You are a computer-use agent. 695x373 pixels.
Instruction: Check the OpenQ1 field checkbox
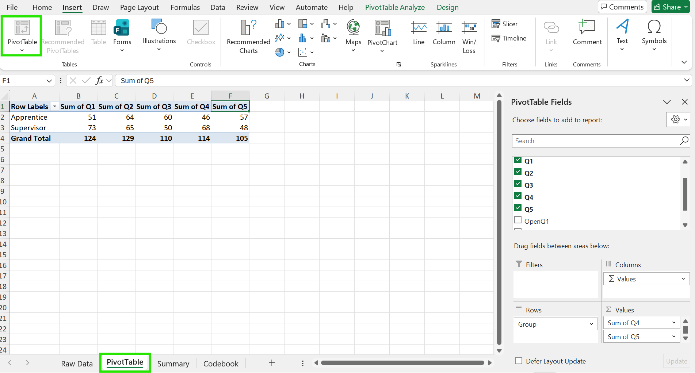pos(518,220)
